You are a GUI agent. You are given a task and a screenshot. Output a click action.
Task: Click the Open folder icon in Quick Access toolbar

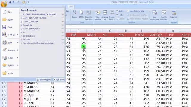point(24,2)
